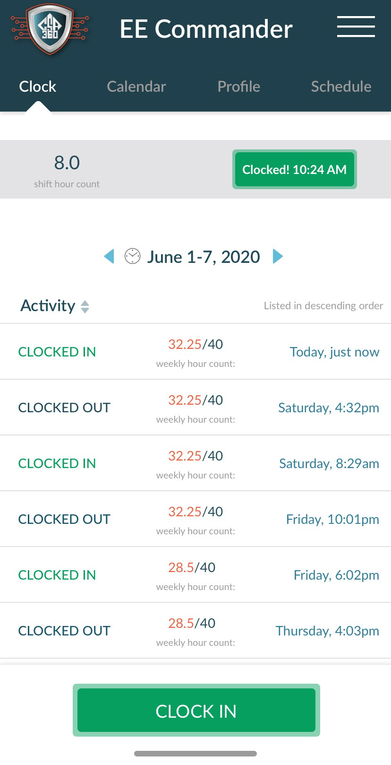Go to next week with right arrow
391x765 pixels.
(x=278, y=256)
